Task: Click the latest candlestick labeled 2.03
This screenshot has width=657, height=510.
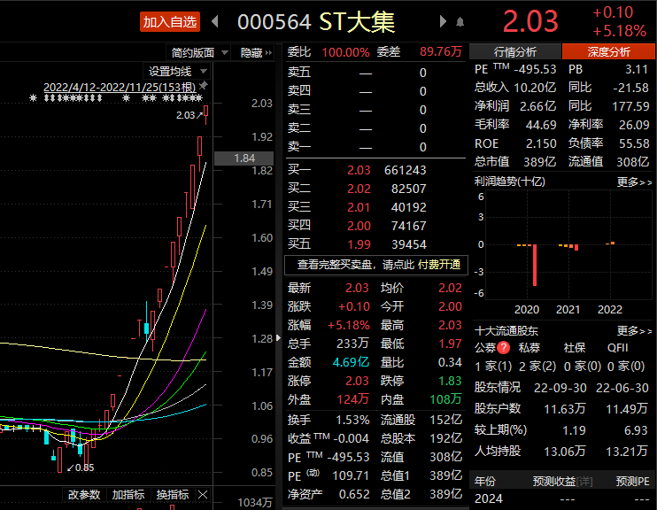Action: (205, 114)
